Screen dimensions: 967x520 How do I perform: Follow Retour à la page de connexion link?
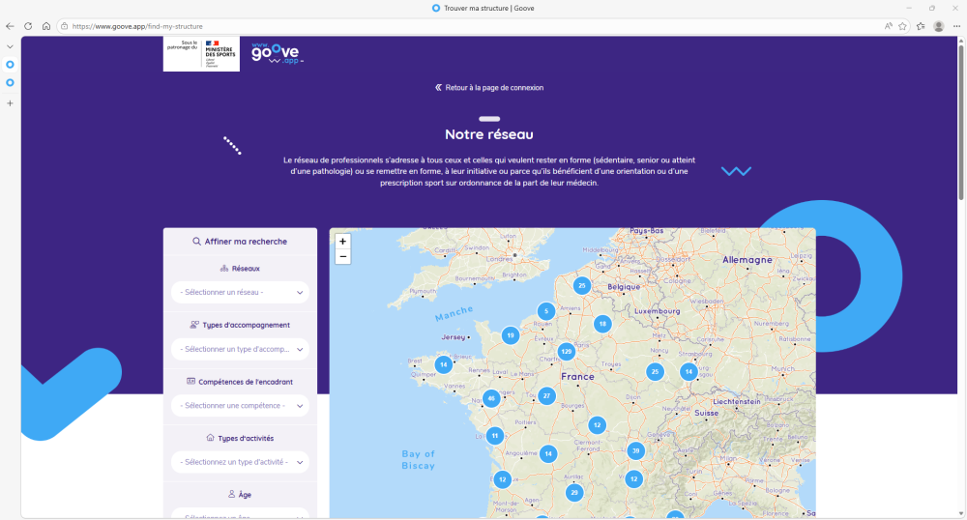tap(489, 88)
